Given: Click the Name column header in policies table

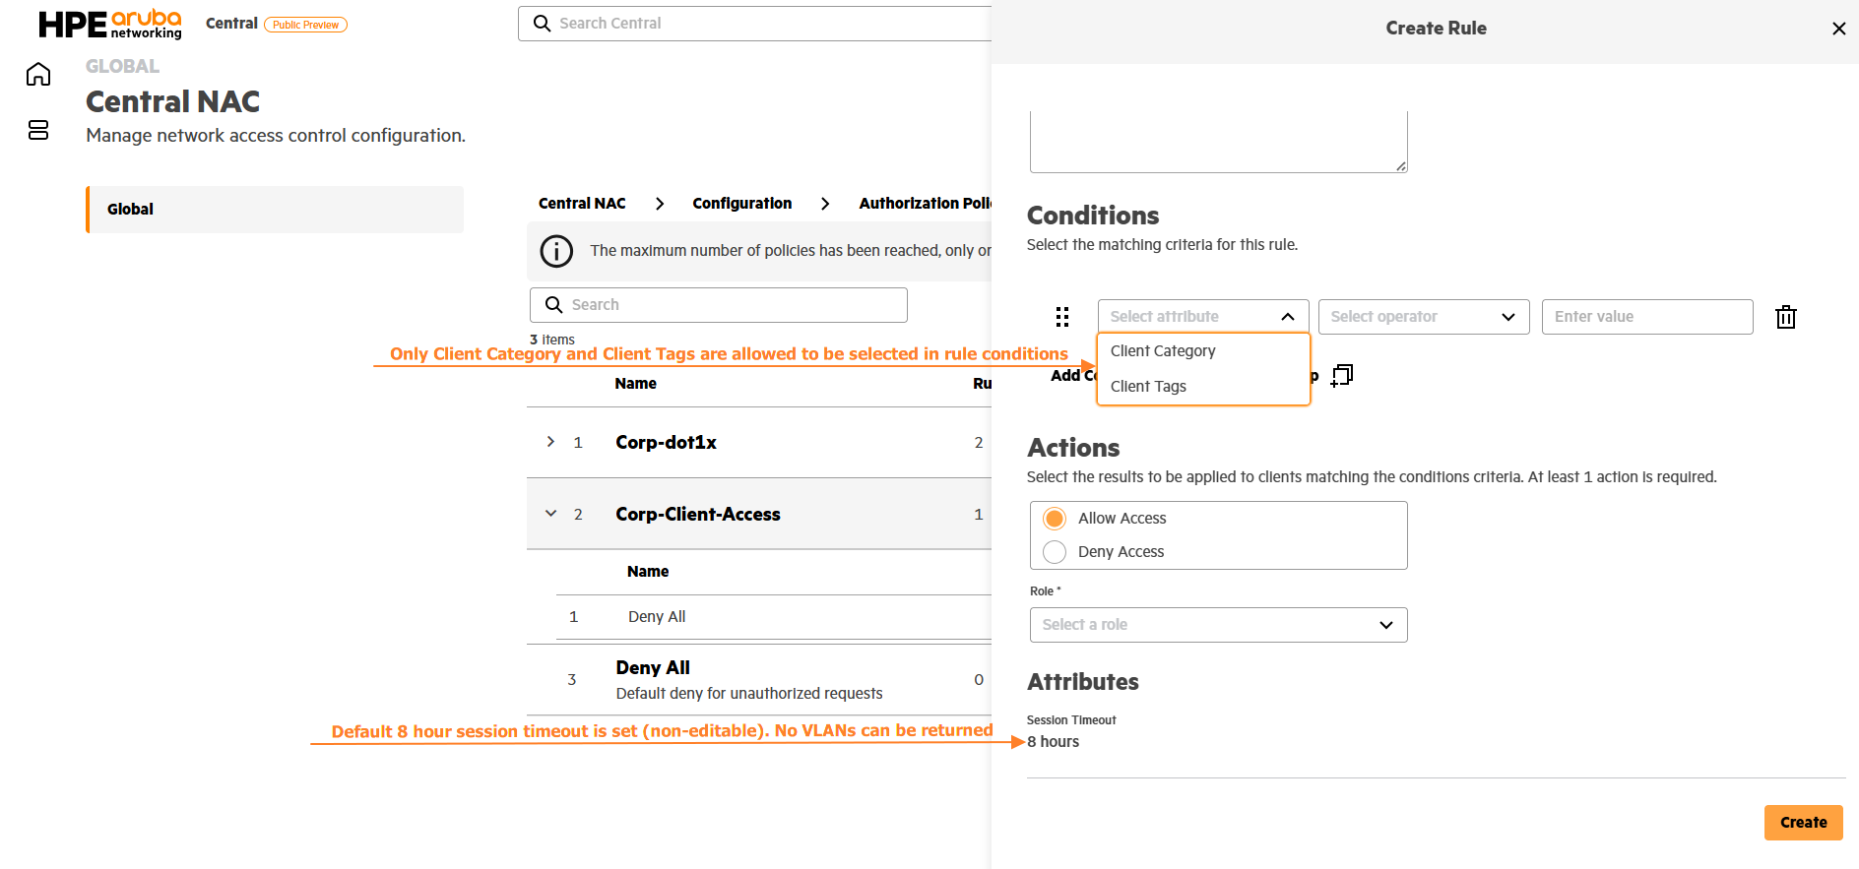Looking at the screenshot, I should (x=635, y=384).
